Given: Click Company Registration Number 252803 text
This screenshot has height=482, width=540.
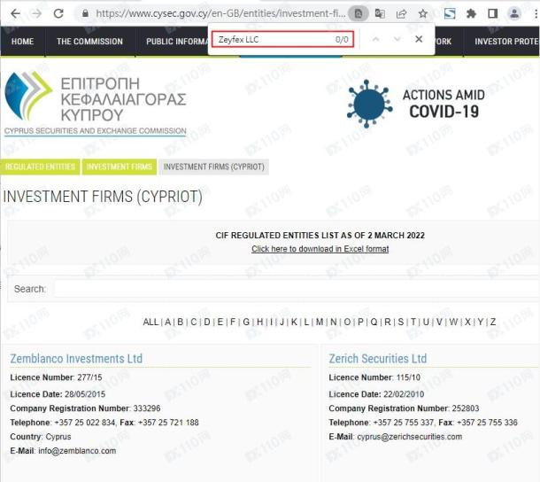Looking at the screenshot, I should [x=404, y=408].
